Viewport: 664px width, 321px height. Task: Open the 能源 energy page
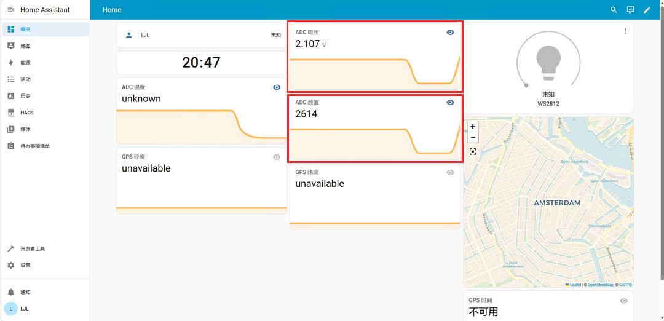pyautogui.click(x=45, y=63)
